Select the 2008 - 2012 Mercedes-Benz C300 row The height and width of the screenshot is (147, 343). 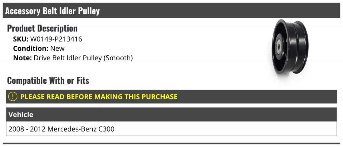pyautogui.click(x=171, y=129)
